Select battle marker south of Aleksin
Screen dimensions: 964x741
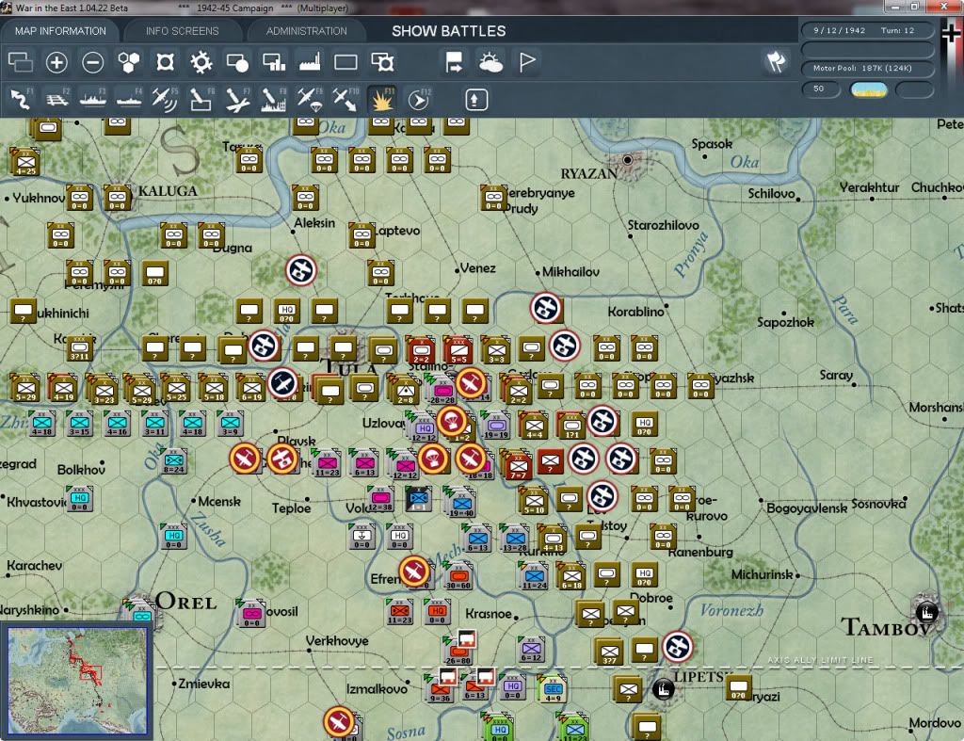[x=301, y=270]
